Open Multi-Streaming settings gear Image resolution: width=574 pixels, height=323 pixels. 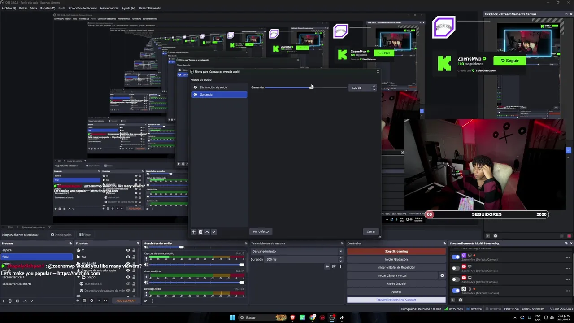coord(460,300)
